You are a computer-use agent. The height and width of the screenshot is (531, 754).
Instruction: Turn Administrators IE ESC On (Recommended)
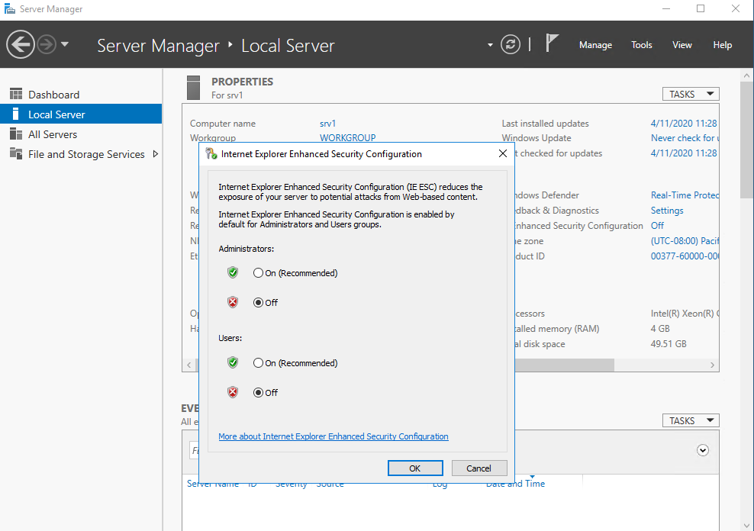pos(295,273)
